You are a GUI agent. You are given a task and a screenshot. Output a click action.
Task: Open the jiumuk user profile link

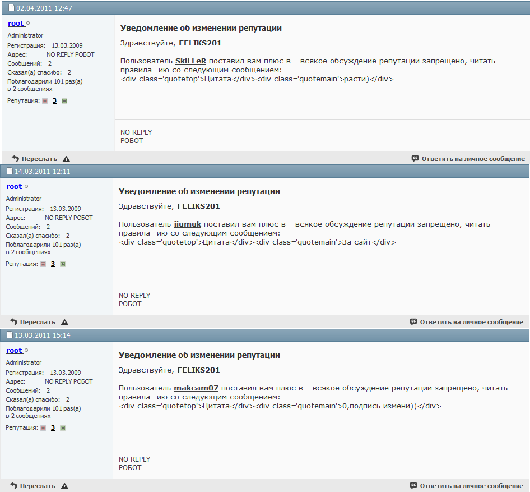(187, 224)
